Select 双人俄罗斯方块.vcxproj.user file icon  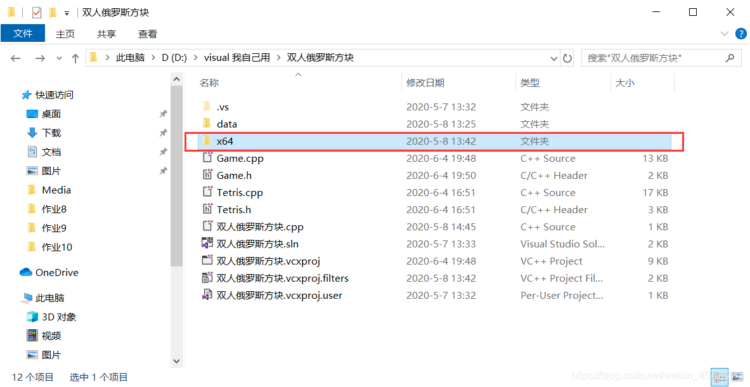tap(207, 294)
